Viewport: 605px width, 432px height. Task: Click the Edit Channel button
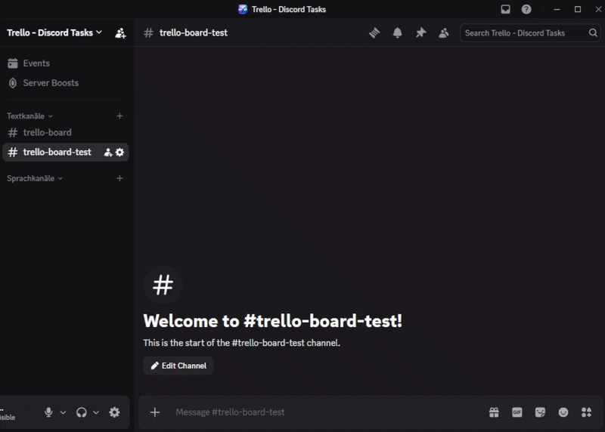click(x=178, y=366)
